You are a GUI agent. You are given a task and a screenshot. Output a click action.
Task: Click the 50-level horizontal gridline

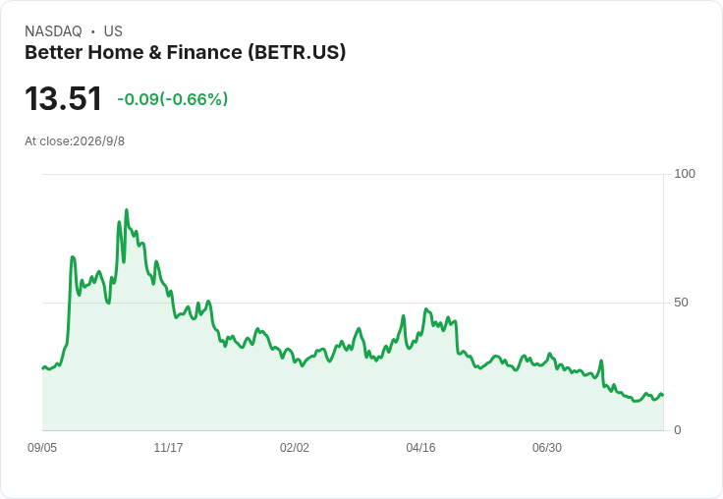[x=353, y=303]
